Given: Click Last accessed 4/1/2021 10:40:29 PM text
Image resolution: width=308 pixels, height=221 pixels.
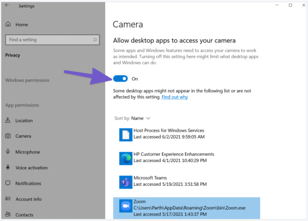Looking at the screenshot, I should tap(170, 161).
